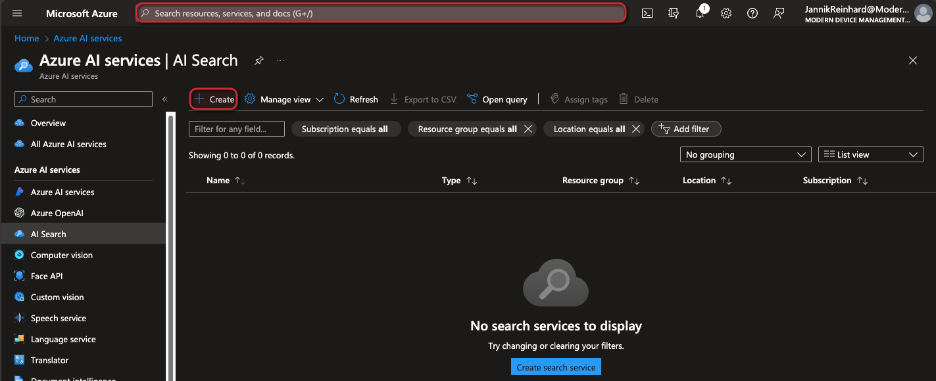Clear the Location equals all filter
936x381 pixels.
[x=635, y=129]
